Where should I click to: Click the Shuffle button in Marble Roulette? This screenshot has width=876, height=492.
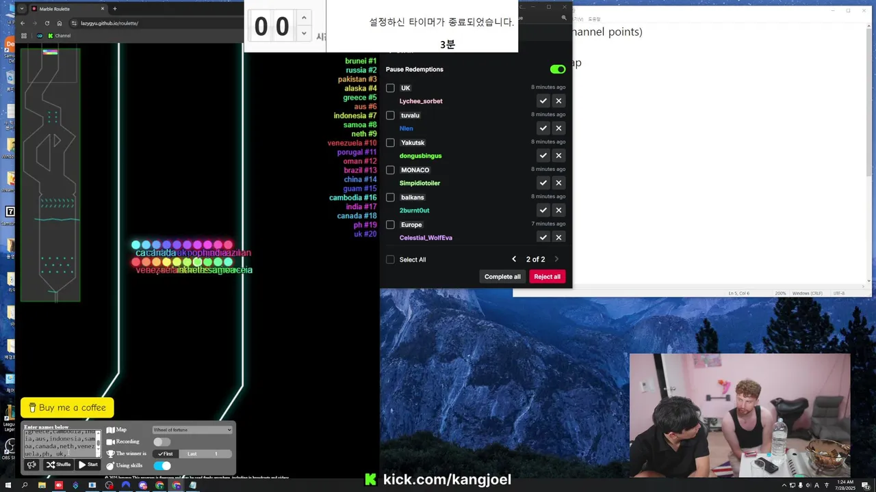(x=59, y=465)
